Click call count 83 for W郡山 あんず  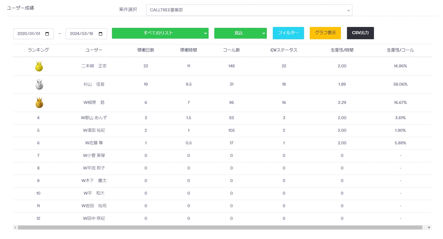(231, 118)
